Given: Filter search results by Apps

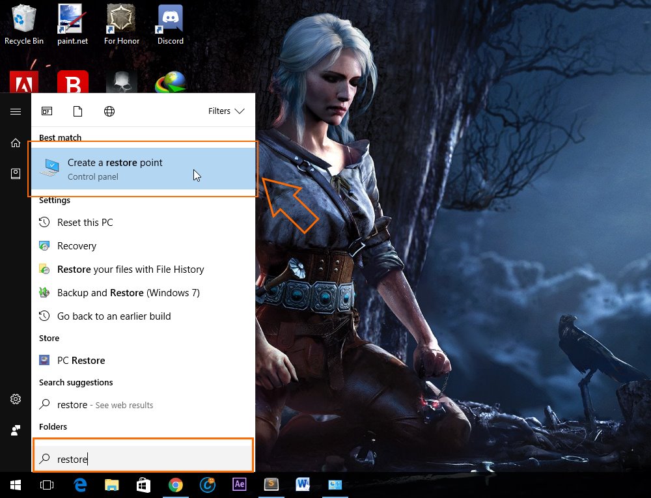Looking at the screenshot, I should pos(47,111).
